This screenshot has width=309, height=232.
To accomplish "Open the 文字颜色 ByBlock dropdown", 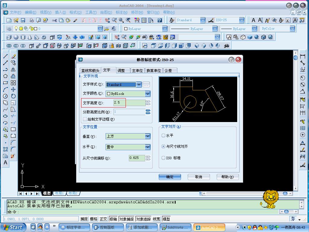I will click(148, 94).
